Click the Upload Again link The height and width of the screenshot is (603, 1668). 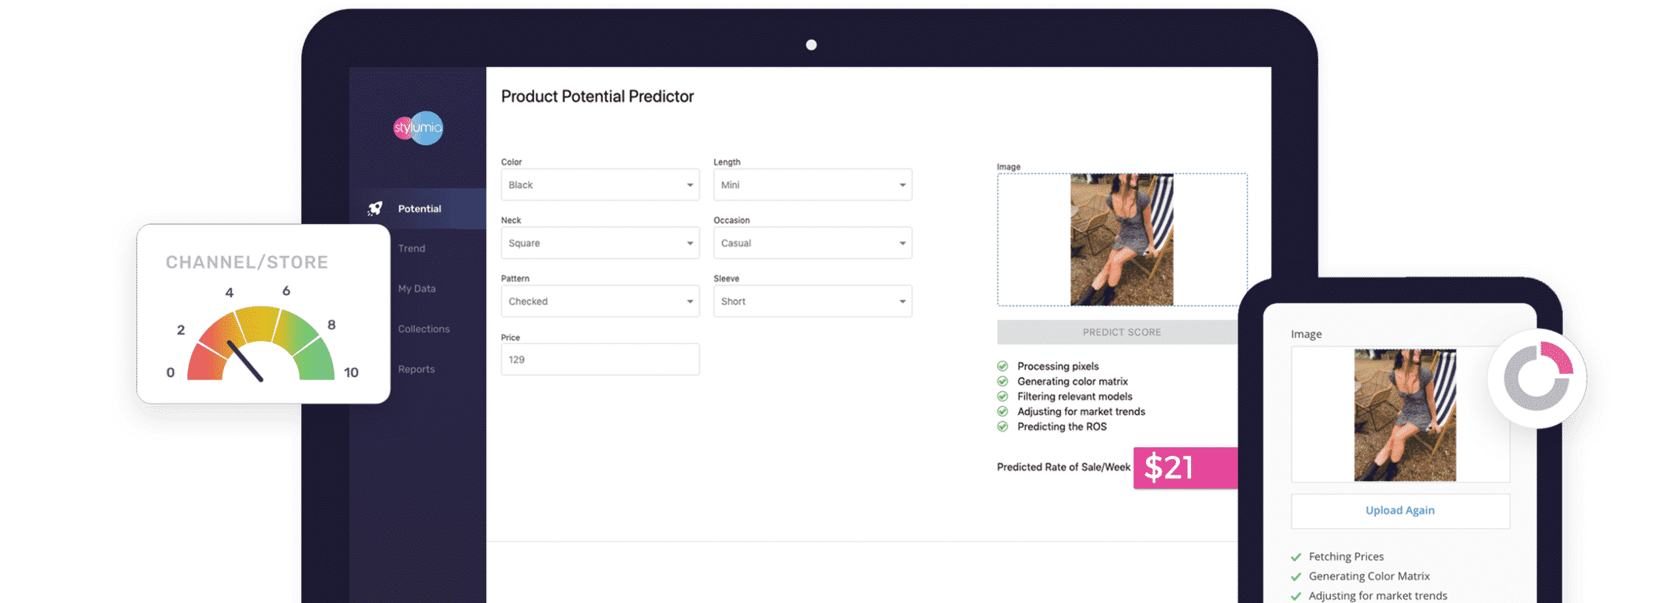1400,511
